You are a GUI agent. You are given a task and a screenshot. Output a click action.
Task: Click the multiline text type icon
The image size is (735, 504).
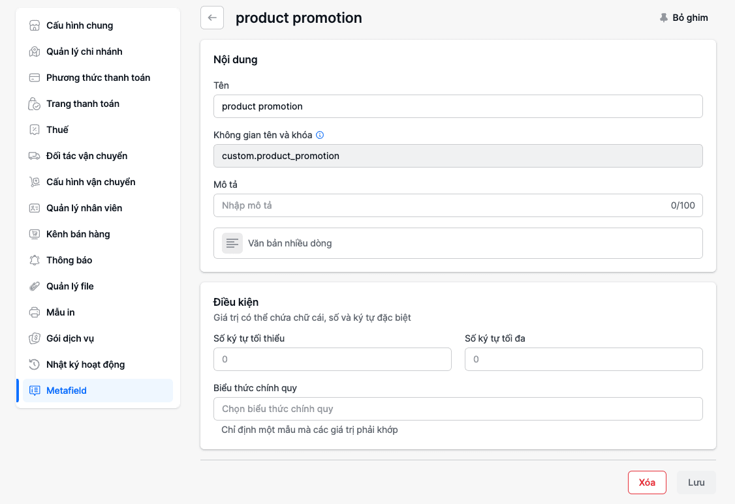pyautogui.click(x=232, y=243)
